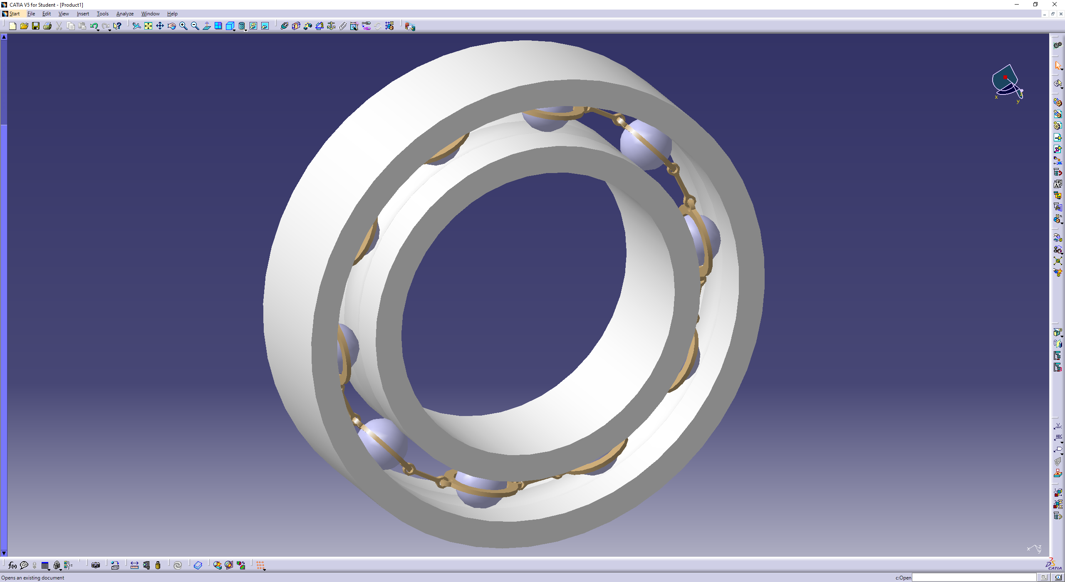The height and width of the screenshot is (582, 1065).
Task: Open the Undo history dropdown arrow
Action: click(x=98, y=30)
